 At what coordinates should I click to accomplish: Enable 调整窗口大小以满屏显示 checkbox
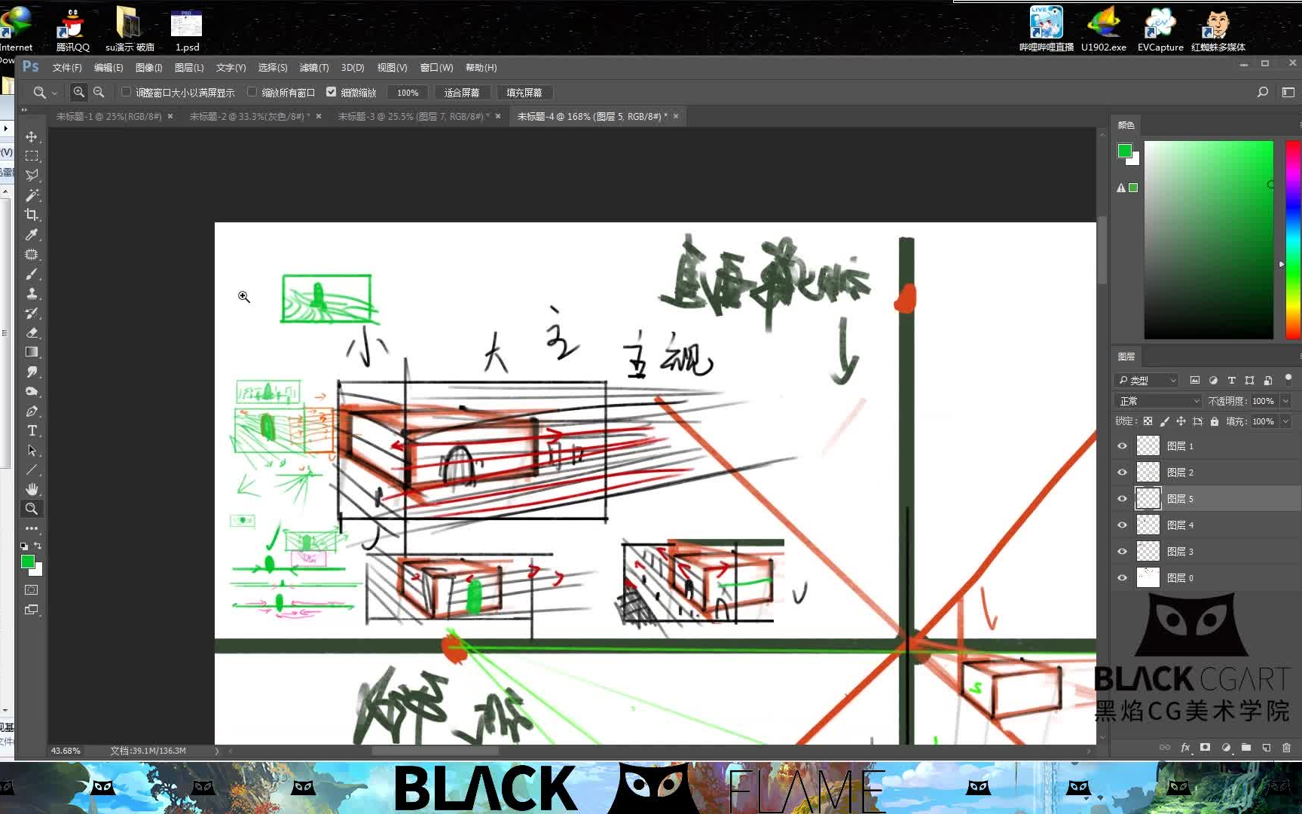[126, 92]
